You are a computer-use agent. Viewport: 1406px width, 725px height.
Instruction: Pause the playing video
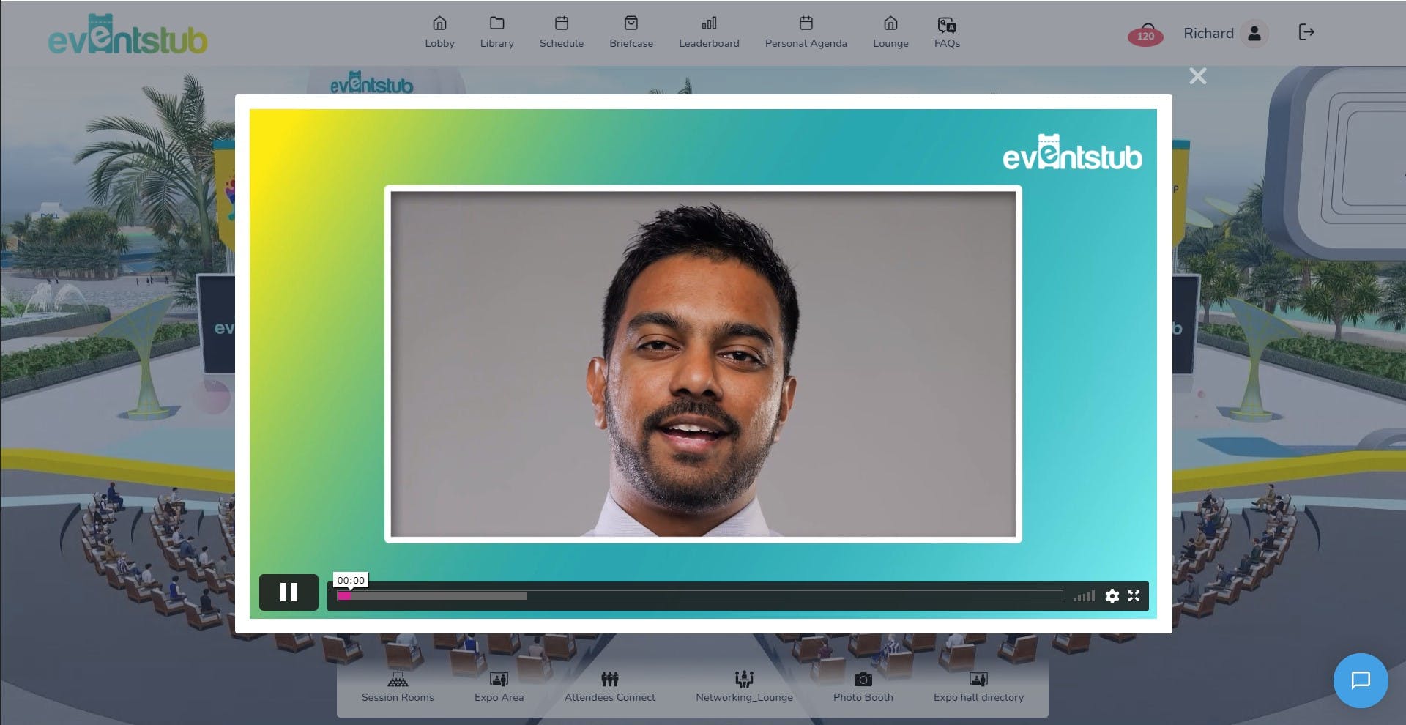(x=289, y=592)
